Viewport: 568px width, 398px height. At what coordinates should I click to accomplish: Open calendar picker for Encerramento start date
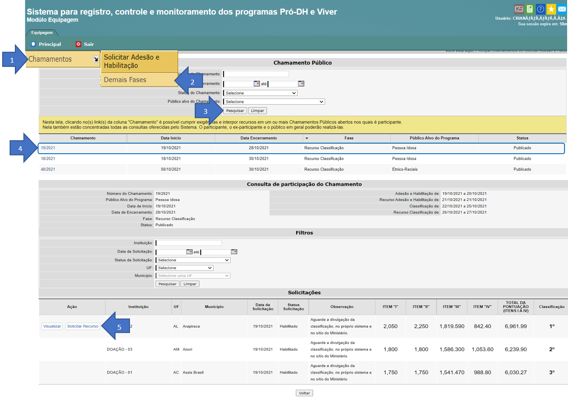257,84
